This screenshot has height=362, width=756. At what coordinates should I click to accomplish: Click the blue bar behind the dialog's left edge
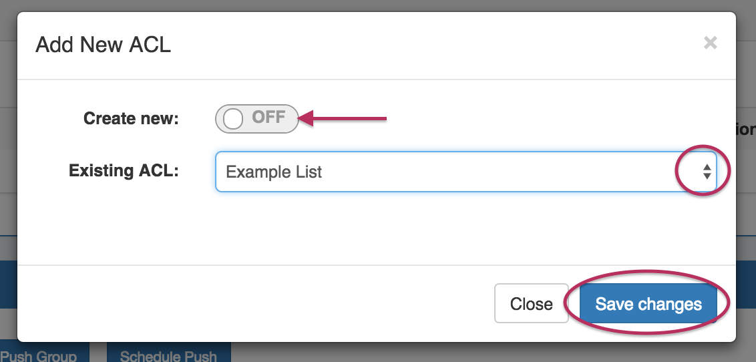[x=8, y=284]
